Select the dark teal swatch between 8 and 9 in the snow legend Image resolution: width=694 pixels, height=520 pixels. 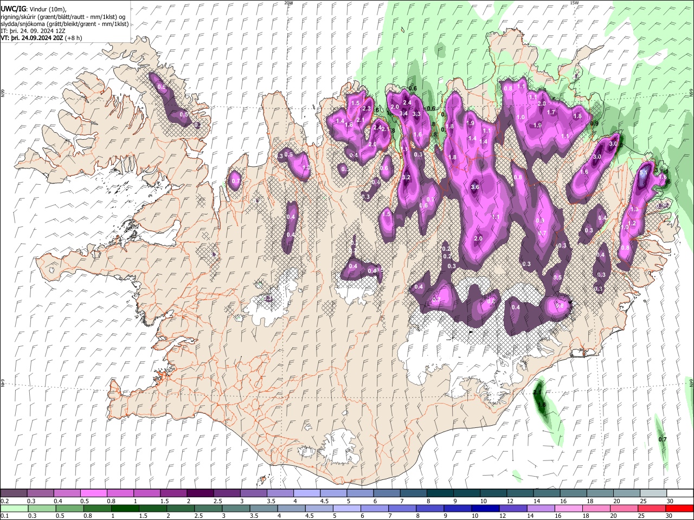coord(440,493)
